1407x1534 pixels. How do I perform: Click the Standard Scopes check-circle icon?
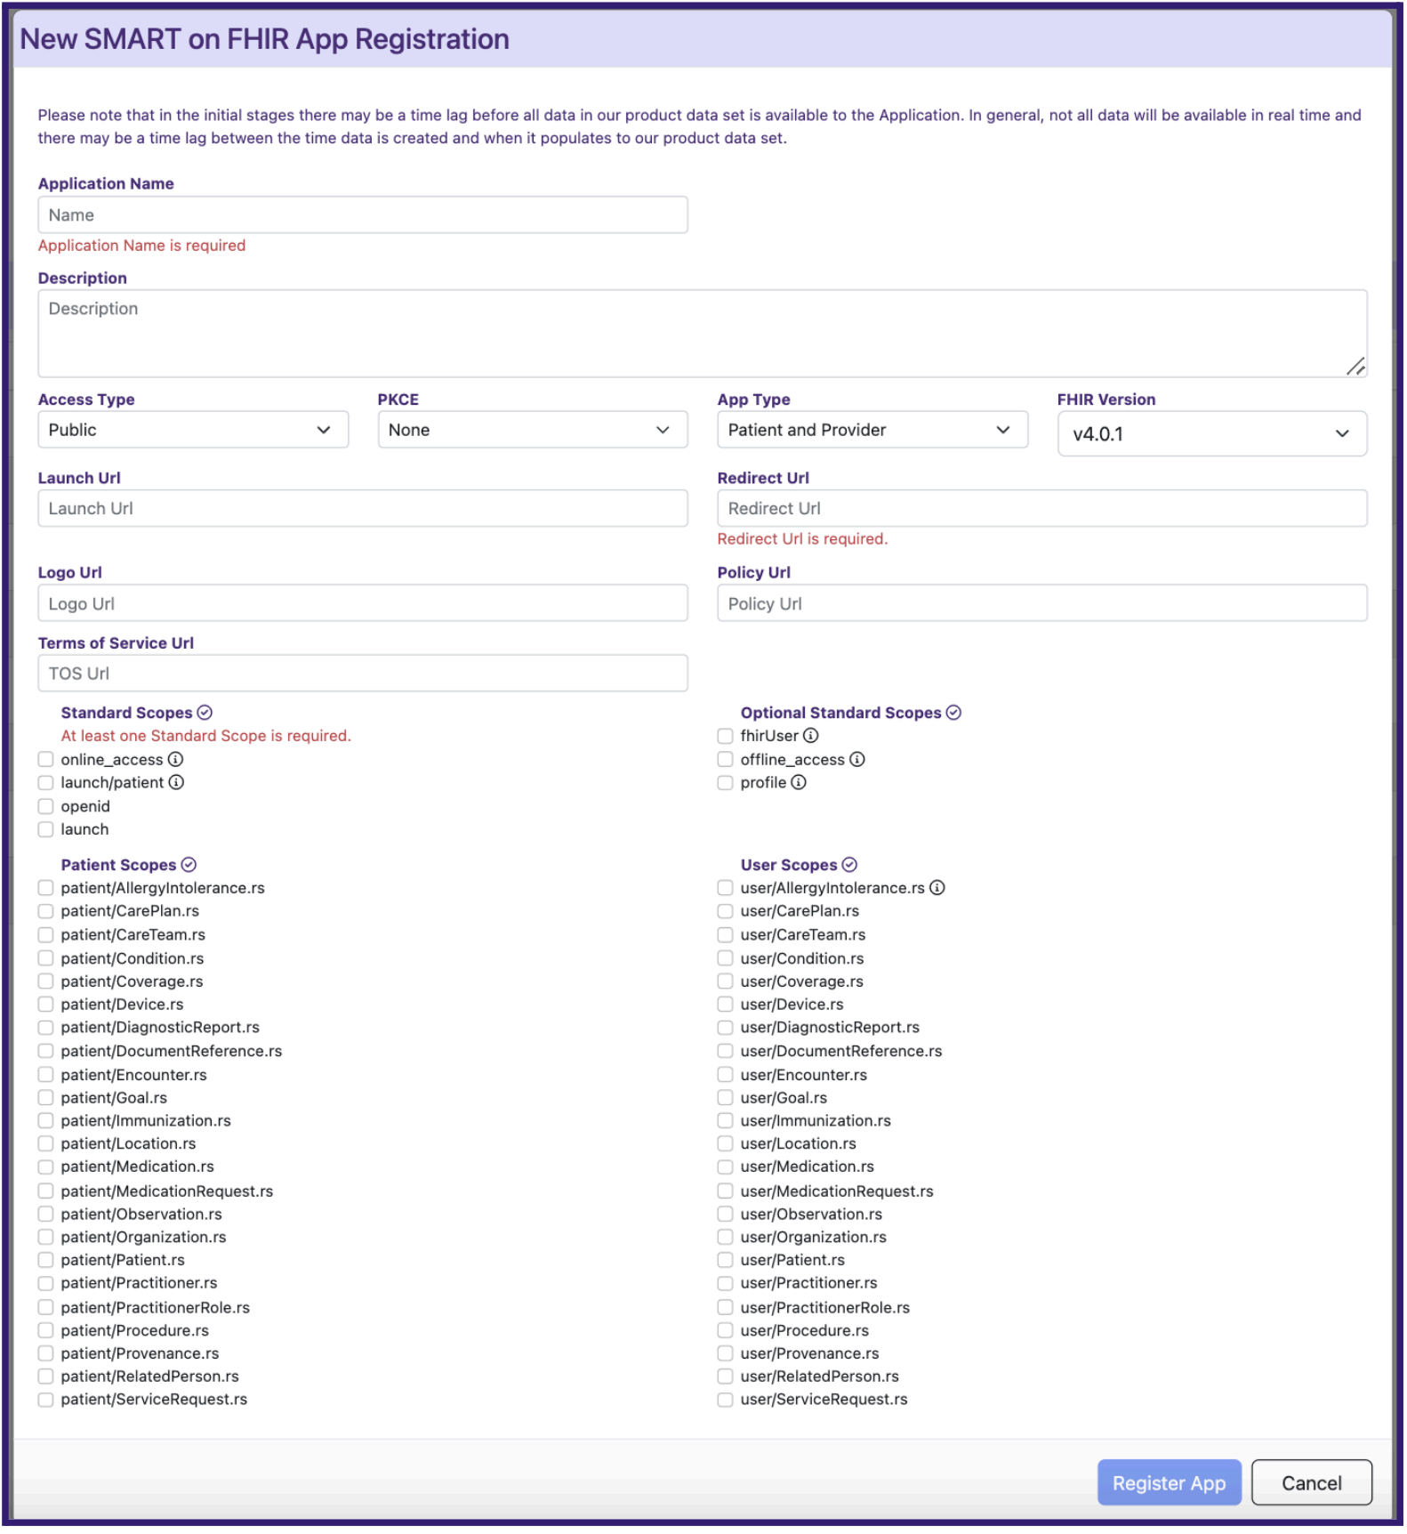pos(205,713)
